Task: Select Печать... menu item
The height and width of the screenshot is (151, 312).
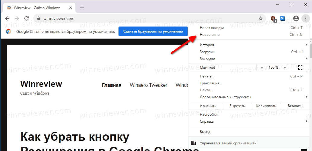Action: coord(249,76)
